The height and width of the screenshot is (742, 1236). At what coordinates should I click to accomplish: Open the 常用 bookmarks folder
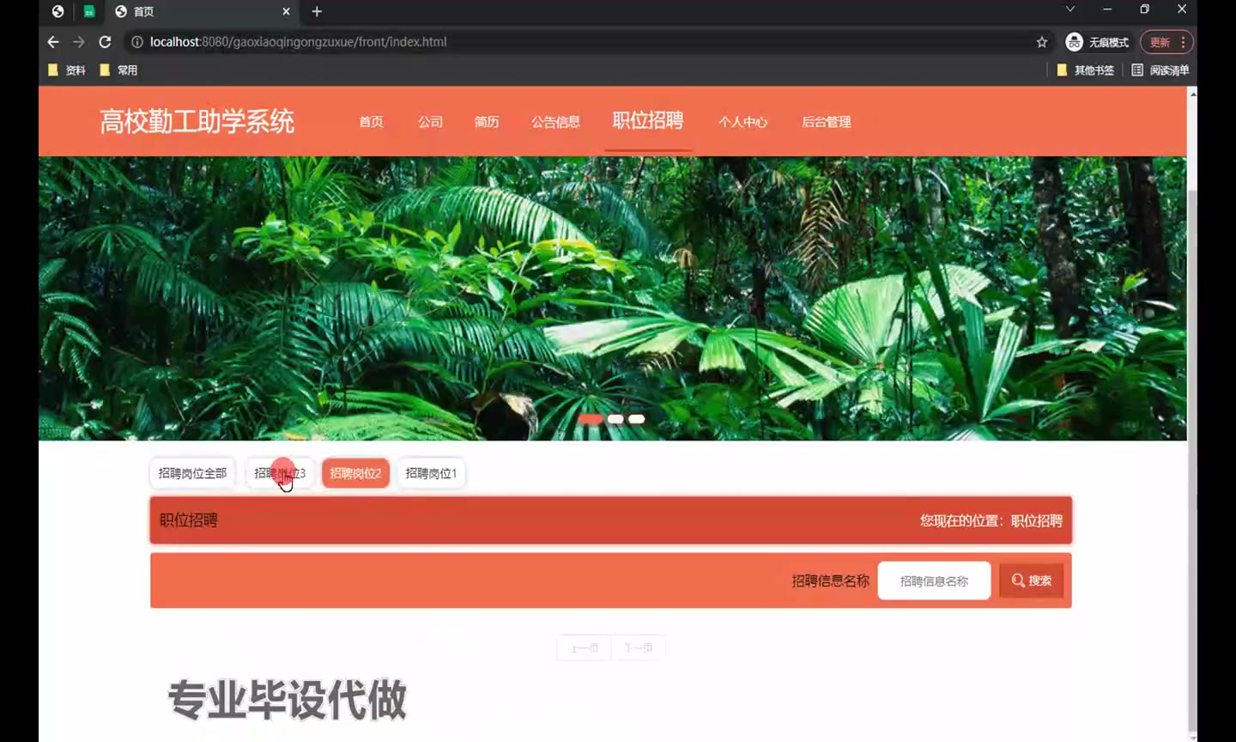[118, 70]
